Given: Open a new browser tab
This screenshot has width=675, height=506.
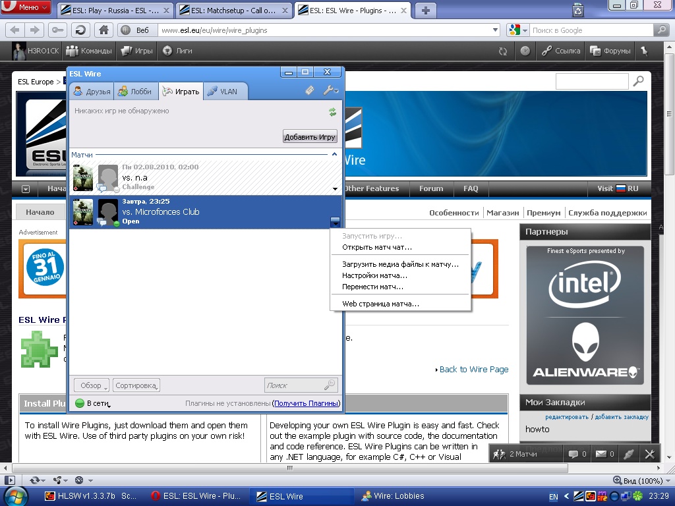Looking at the screenshot, I should pyautogui.click(x=425, y=11).
